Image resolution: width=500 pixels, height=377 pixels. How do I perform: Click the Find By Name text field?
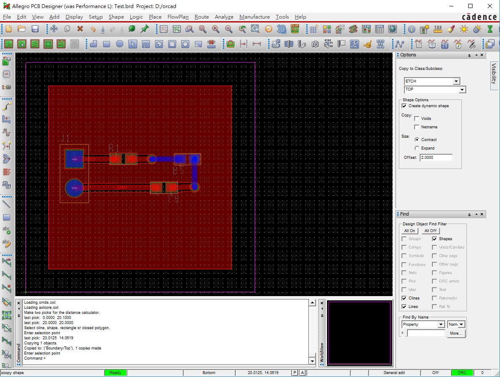pos(426,333)
